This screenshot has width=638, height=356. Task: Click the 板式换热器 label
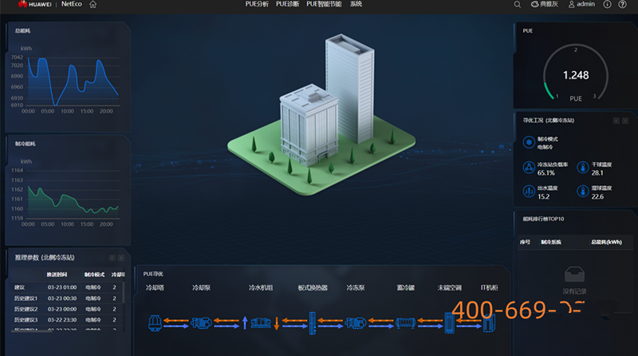point(313,287)
